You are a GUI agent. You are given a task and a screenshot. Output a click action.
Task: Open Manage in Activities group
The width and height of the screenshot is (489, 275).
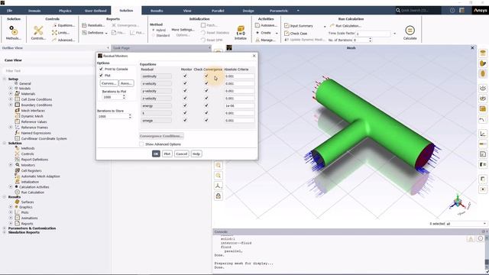265,40
